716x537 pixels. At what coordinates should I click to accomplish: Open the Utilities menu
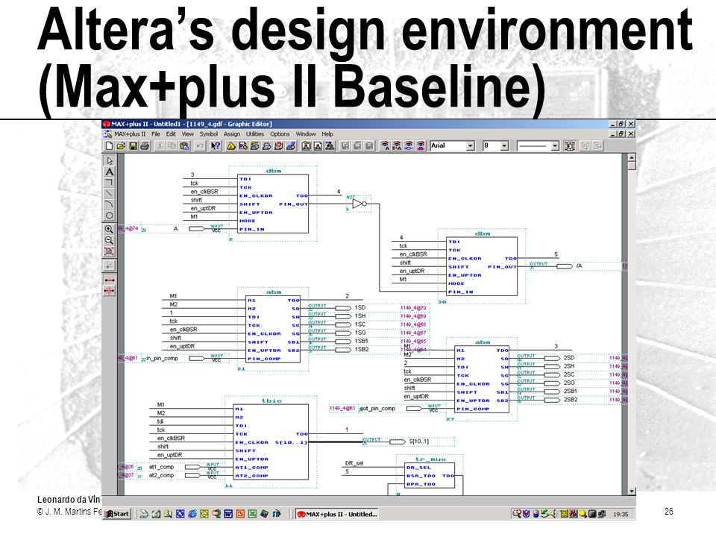[x=255, y=134]
